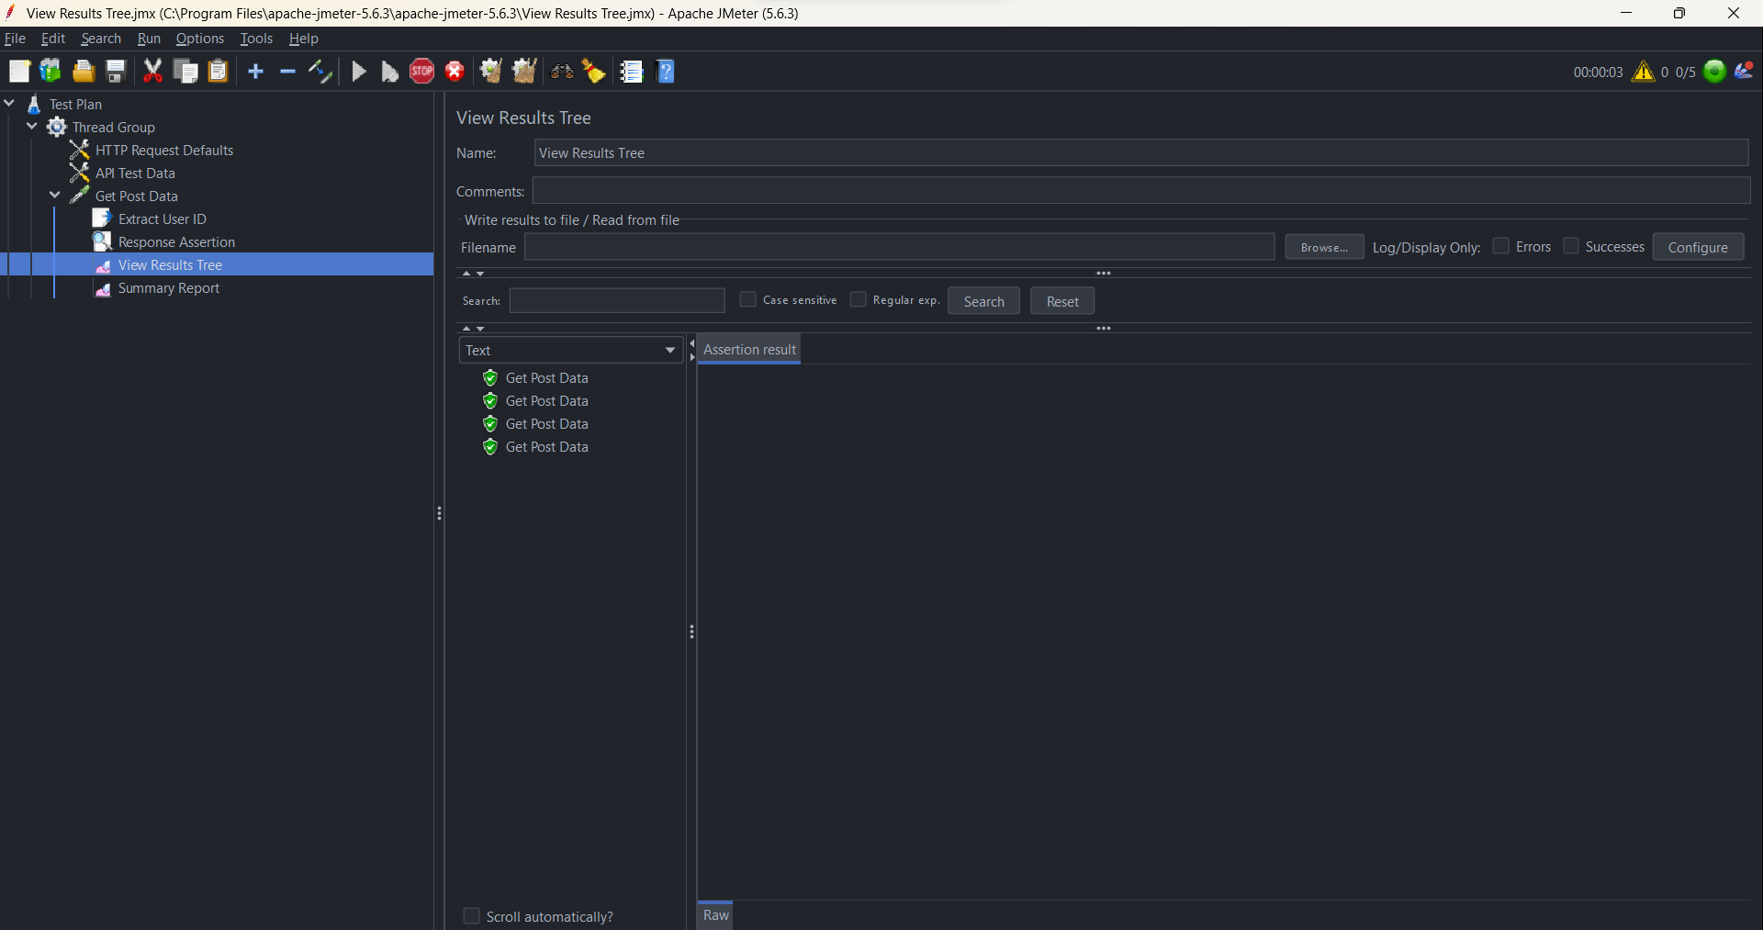Click the warning triangle log indicator
The image size is (1763, 930).
pos(1645,71)
